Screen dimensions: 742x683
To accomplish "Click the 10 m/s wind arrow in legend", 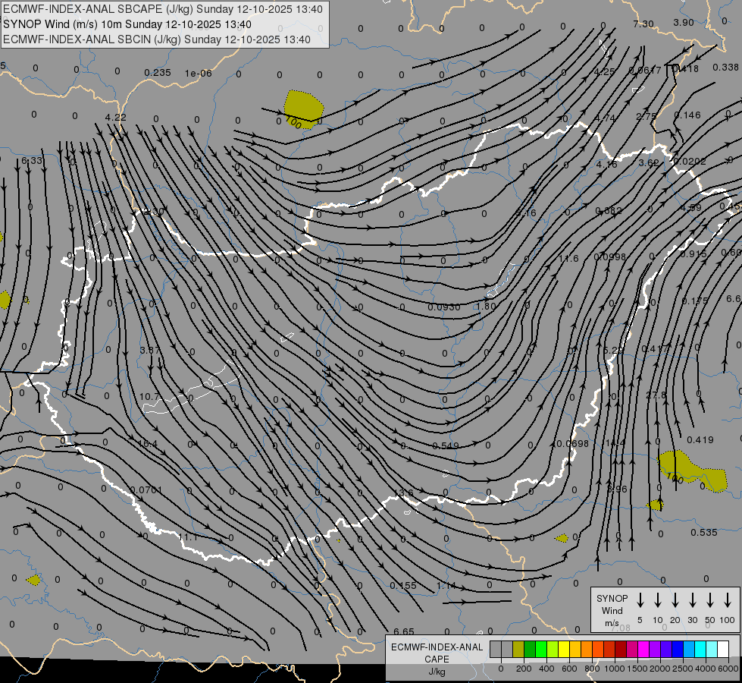I will point(658,600).
